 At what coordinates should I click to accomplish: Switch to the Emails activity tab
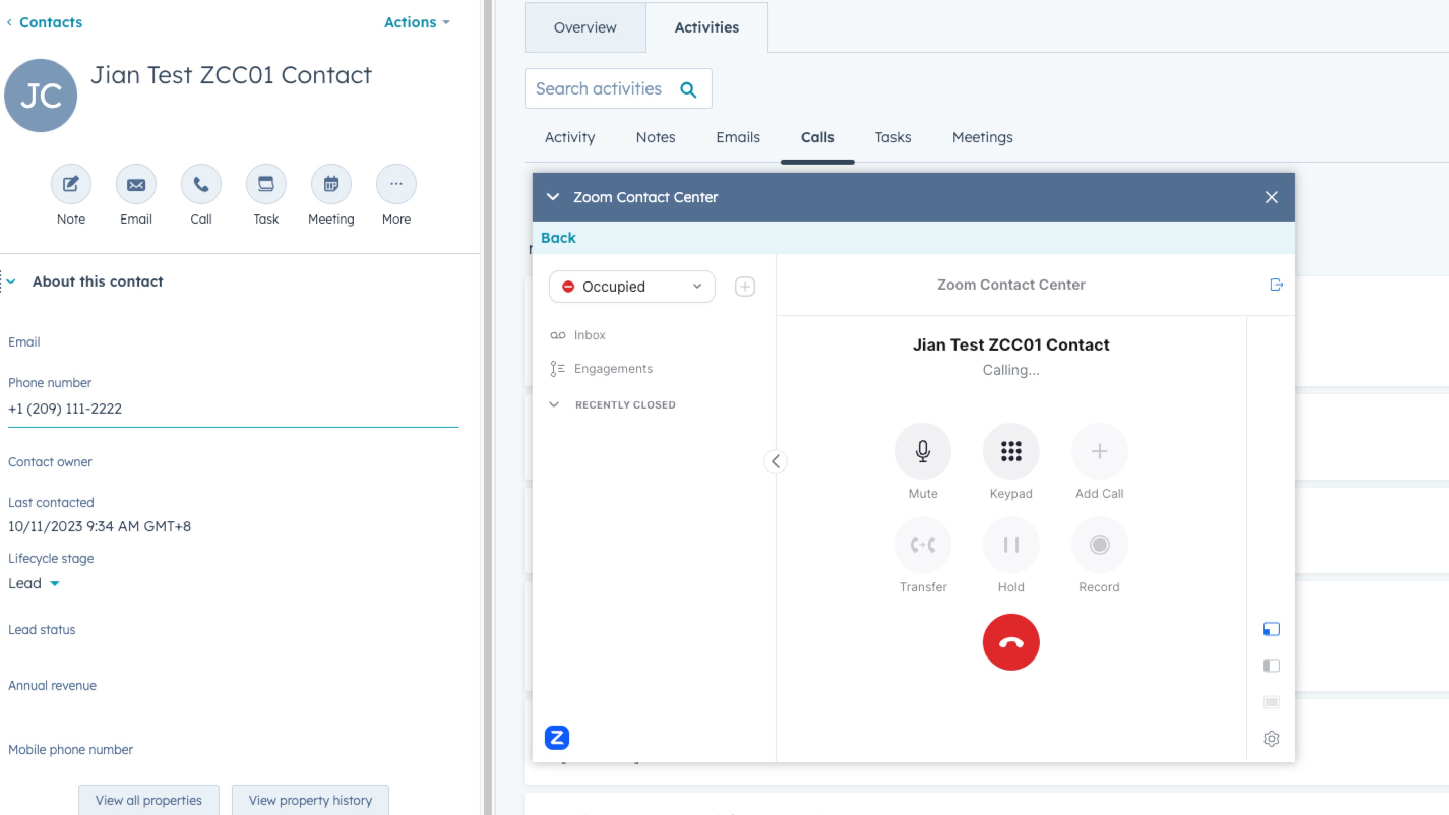tap(737, 137)
